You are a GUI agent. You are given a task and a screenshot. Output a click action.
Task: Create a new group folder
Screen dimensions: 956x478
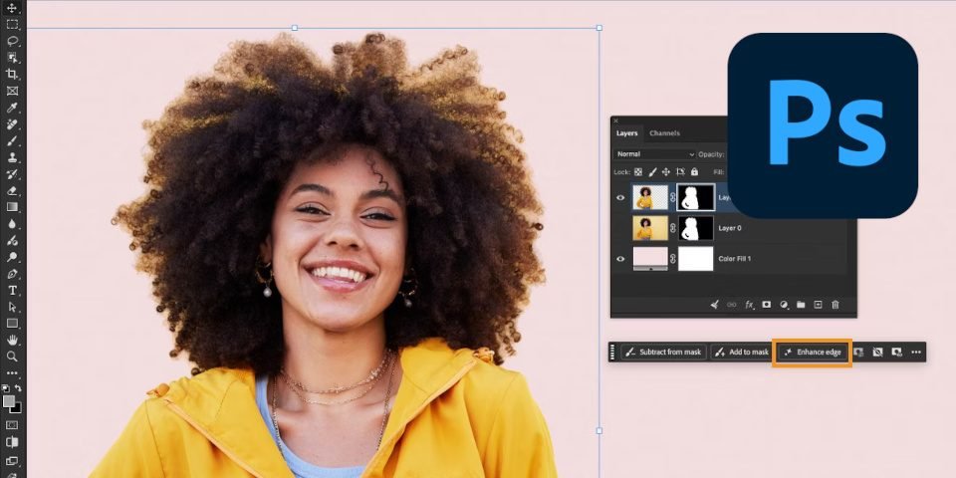point(801,305)
